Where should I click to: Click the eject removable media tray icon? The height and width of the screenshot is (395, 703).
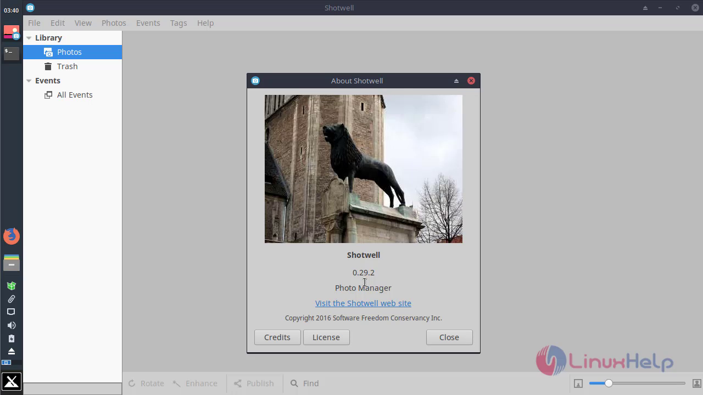(12, 351)
